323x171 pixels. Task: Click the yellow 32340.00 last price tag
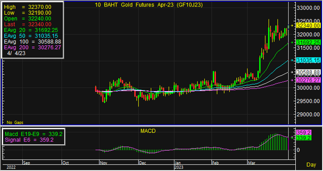(308, 26)
